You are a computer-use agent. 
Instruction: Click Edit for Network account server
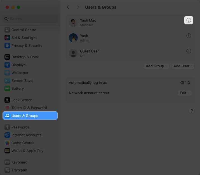pyautogui.click(x=185, y=93)
